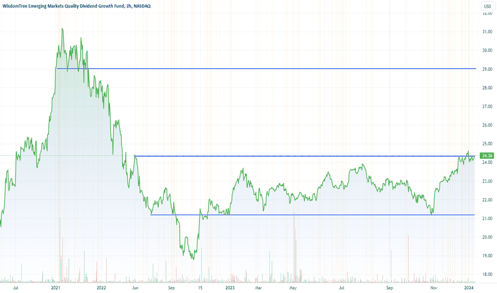Click the 21.00 price axis label
The width and height of the screenshot is (497, 293).
click(x=487, y=218)
